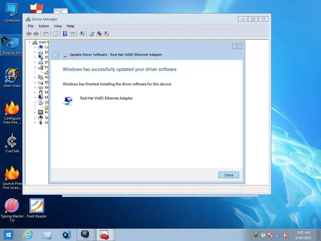This screenshot has height=241, width=321.
Task: Click the network monitor tray icon
Action: click(278, 235)
